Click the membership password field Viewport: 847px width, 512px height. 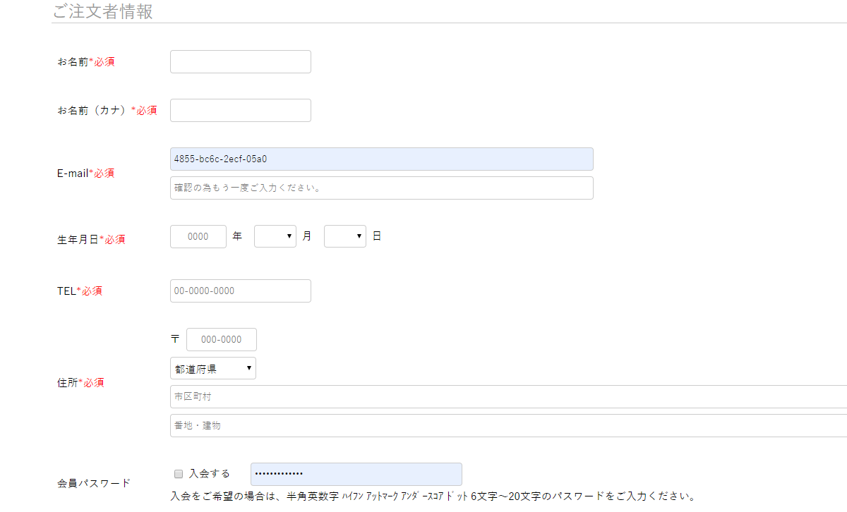(x=356, y=474)
